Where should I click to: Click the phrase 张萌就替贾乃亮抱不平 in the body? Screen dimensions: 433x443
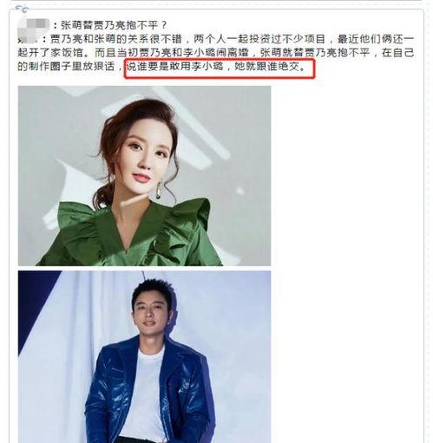point(315,53)
